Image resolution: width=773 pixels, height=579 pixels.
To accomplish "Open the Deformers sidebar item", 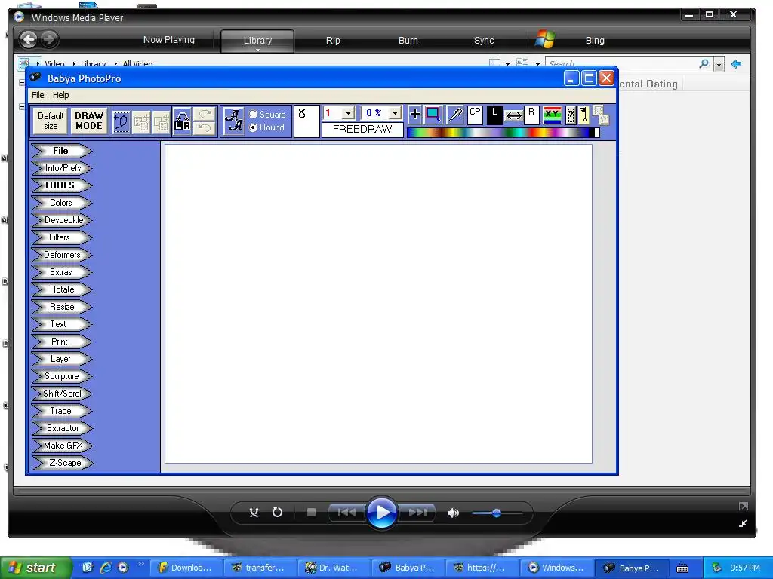I will click(x=61, y=255).
